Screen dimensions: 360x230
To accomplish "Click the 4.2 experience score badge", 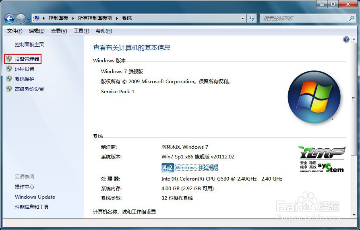I will [168, 168].
